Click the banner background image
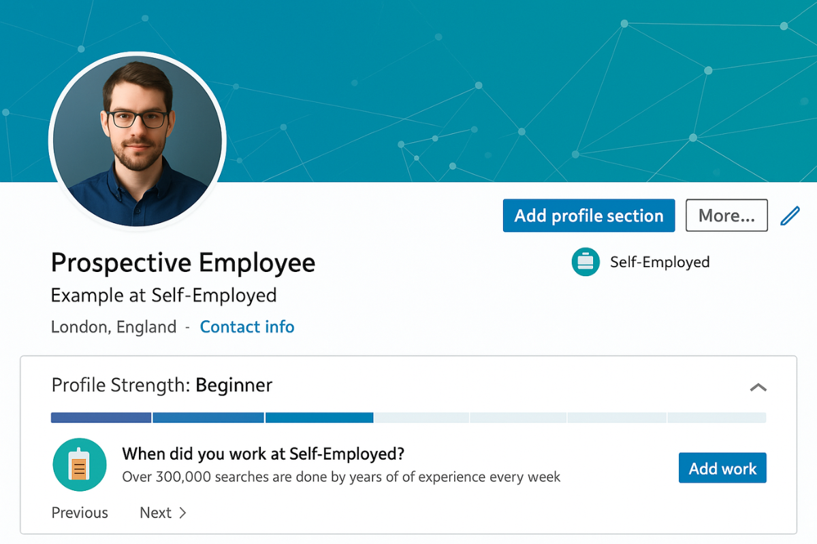 click(x=477, y=88)
